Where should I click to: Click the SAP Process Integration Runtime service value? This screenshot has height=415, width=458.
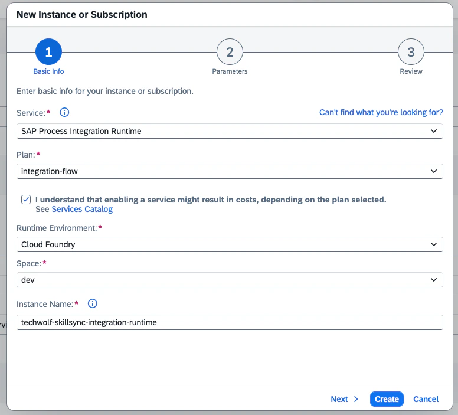[81, 131]
